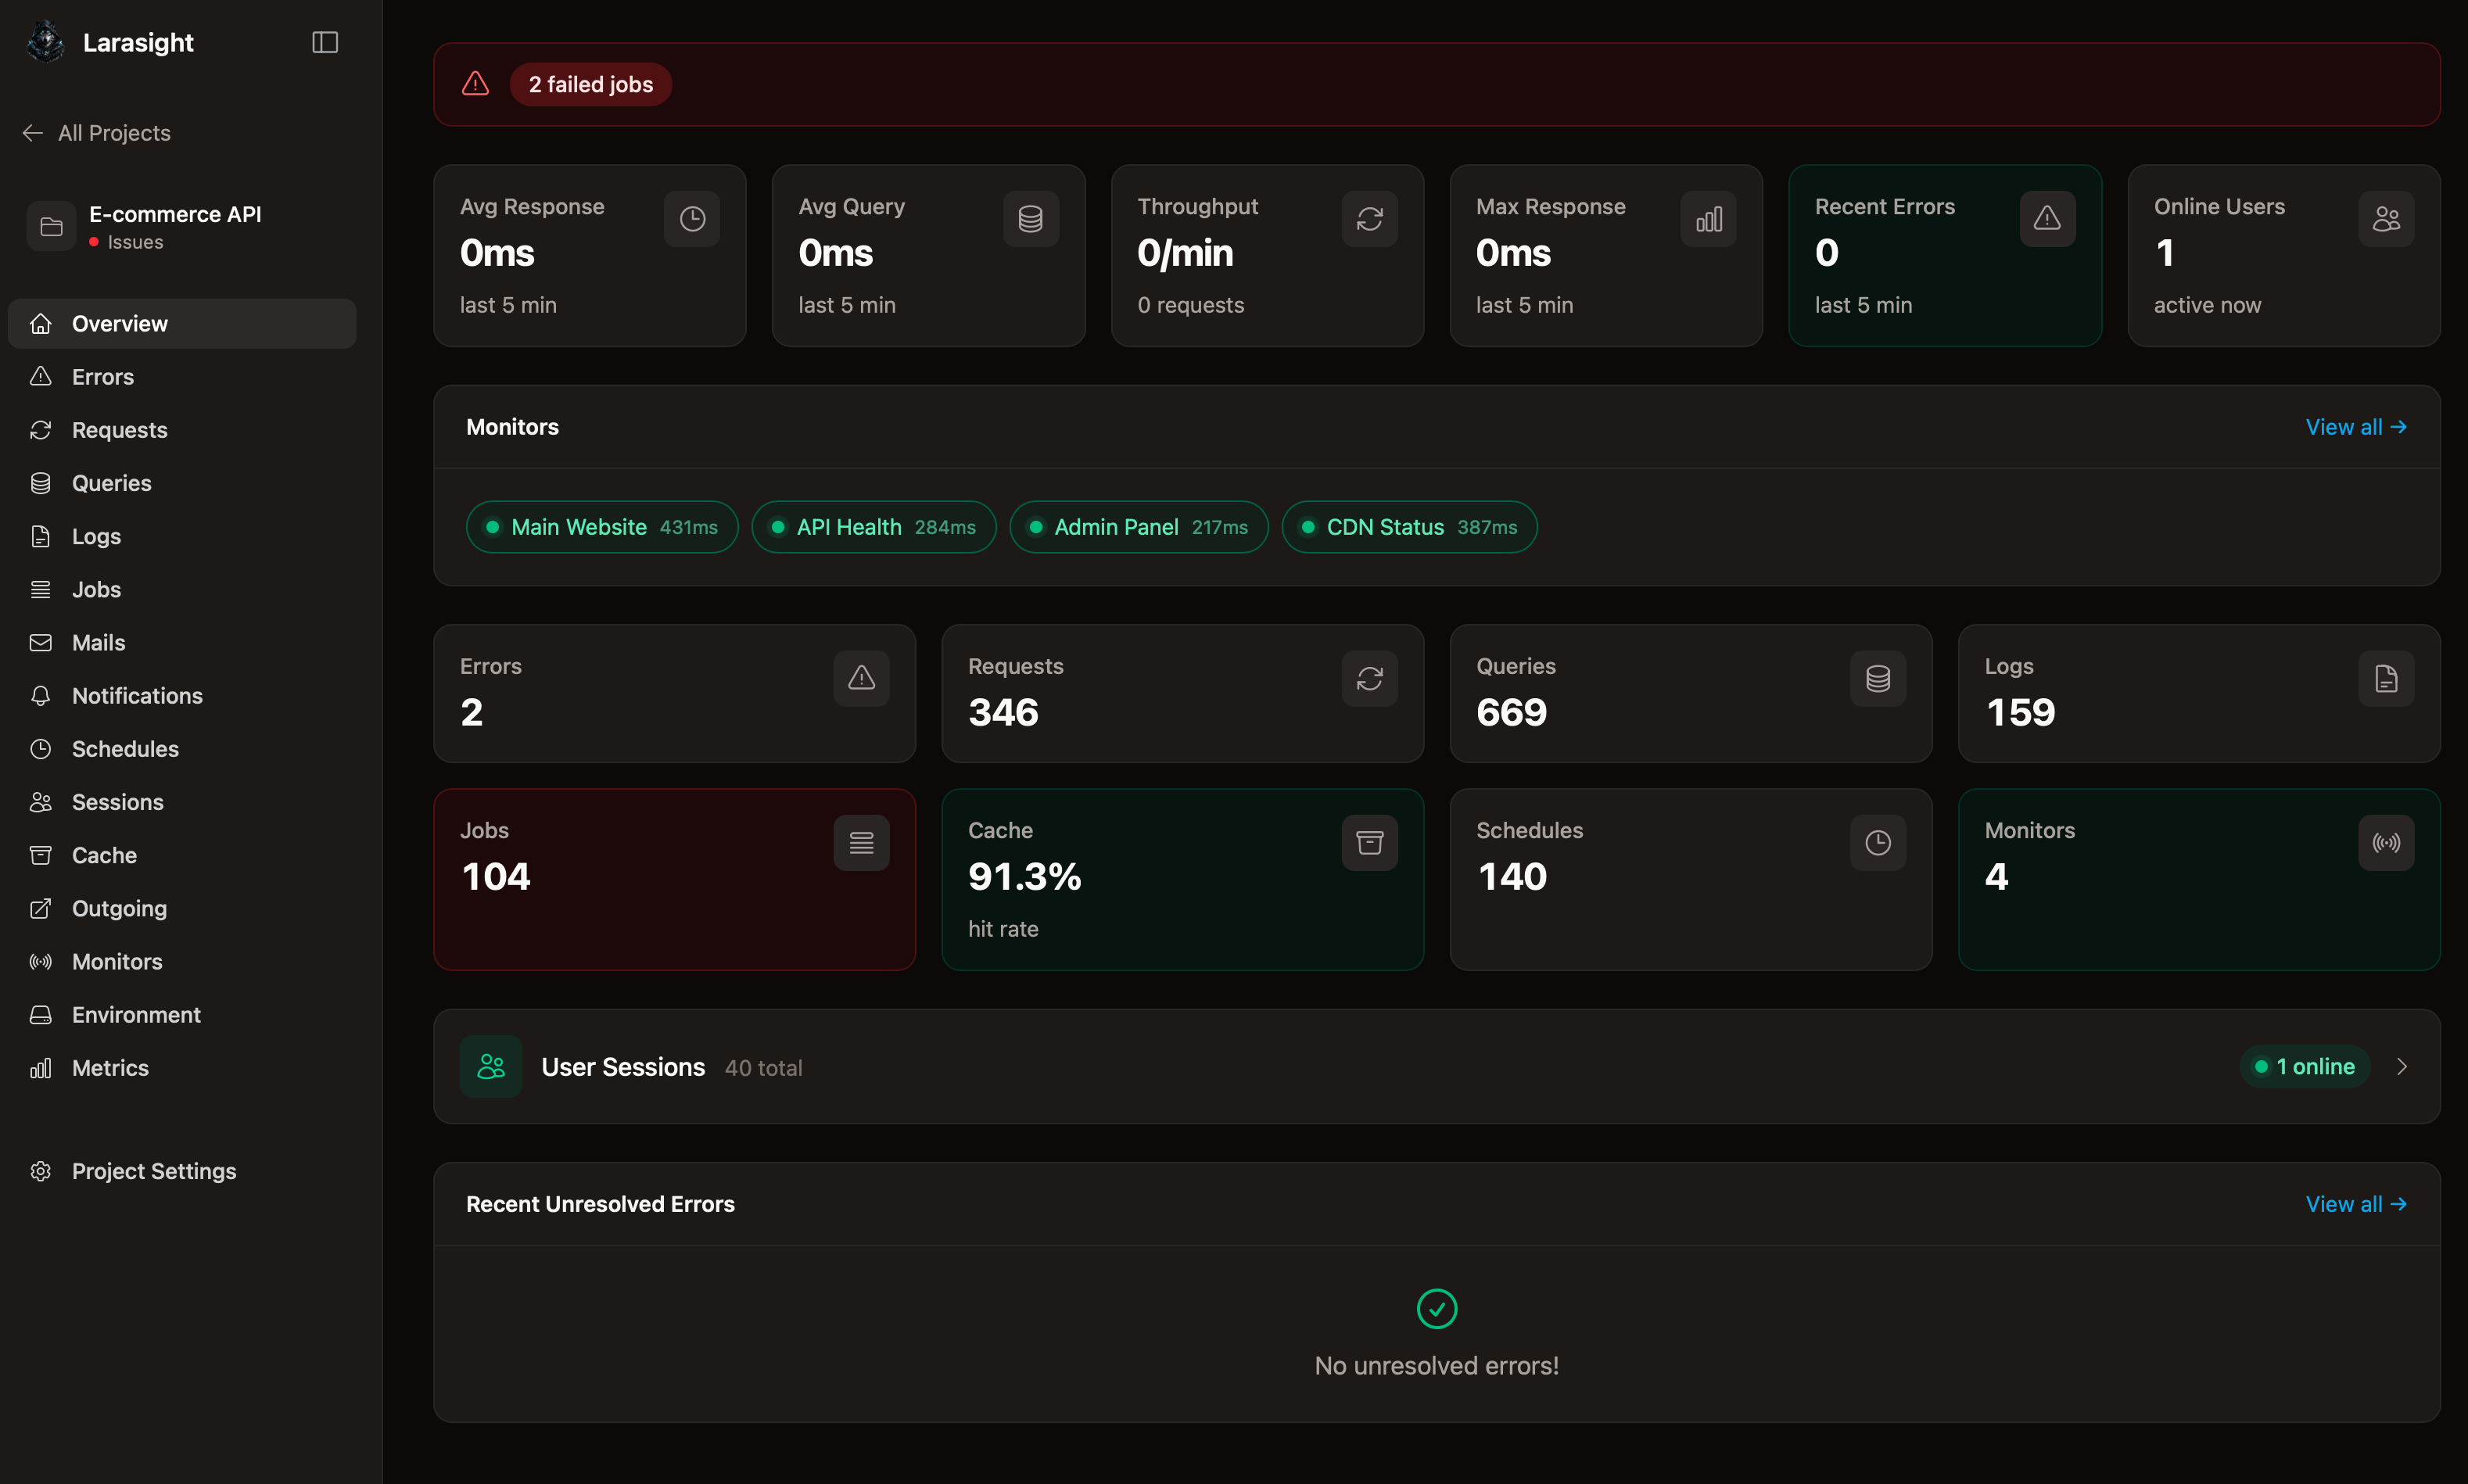Select the Monitors broadcast icon in sidebar
This screenshot has height=1484, width=2468.
coord(41,961)
